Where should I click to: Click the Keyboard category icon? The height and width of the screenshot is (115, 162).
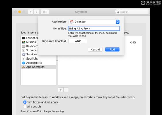(x=24, y=46)
